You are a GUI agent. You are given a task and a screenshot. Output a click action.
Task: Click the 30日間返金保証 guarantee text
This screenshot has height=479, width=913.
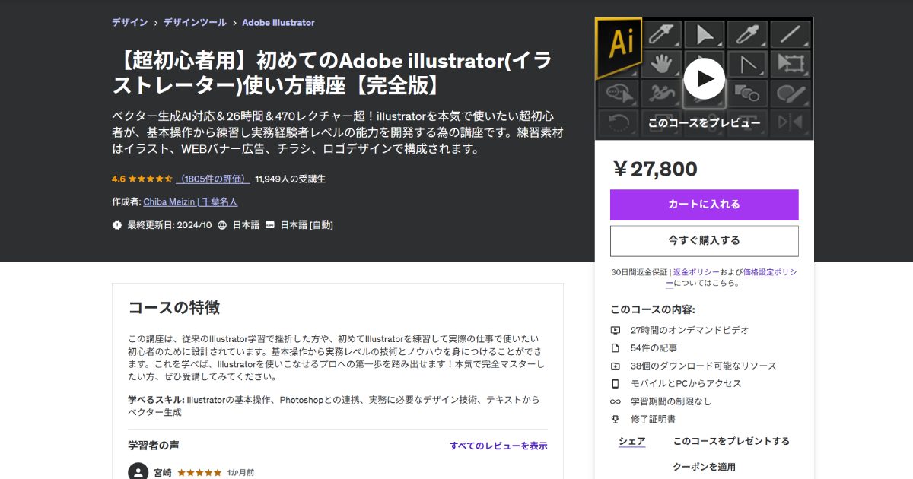640,272
